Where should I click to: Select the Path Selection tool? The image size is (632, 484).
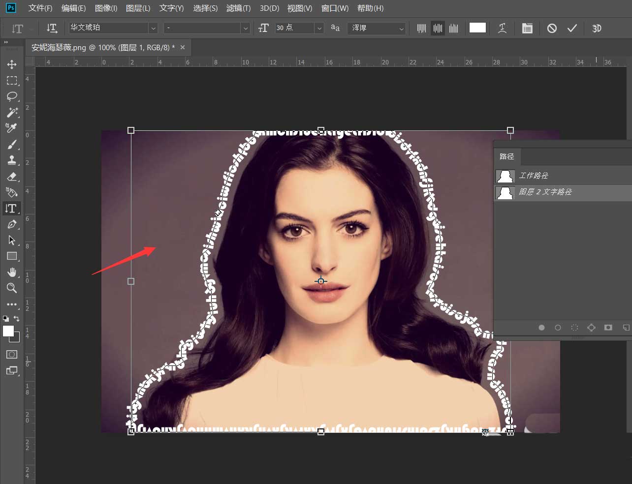tap(12, 241)
